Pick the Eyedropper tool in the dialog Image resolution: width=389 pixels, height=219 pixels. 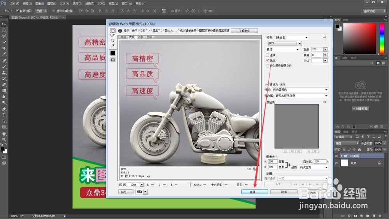(x=113, y=46)
